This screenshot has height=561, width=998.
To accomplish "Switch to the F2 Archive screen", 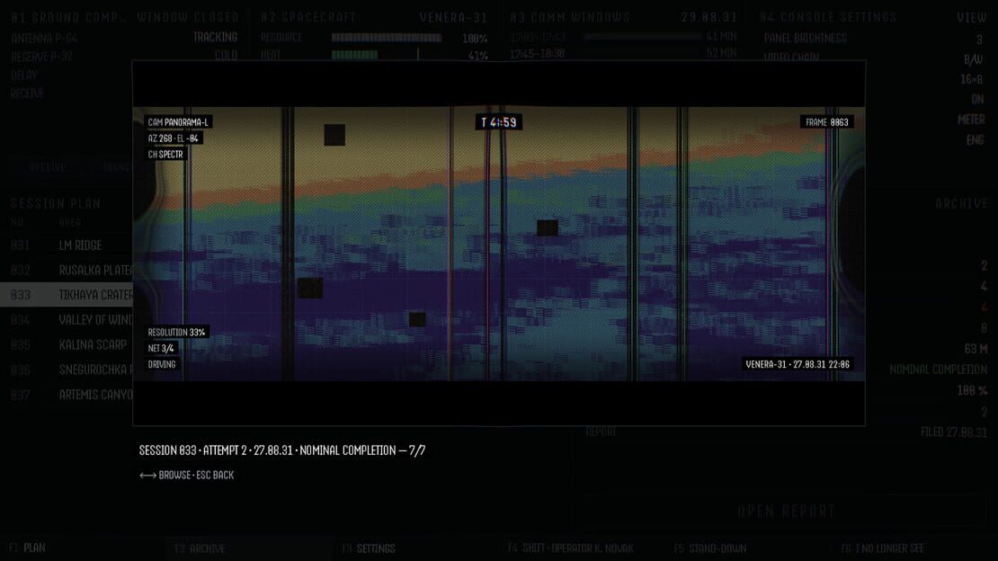I will (x=200, y=548).
